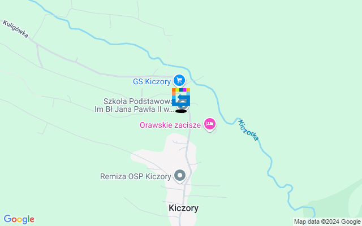Click the Kuligówka road label

15,29
